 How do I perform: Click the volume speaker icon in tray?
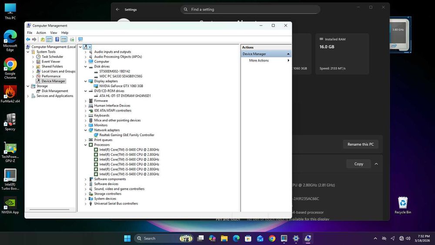coord(408,238)
